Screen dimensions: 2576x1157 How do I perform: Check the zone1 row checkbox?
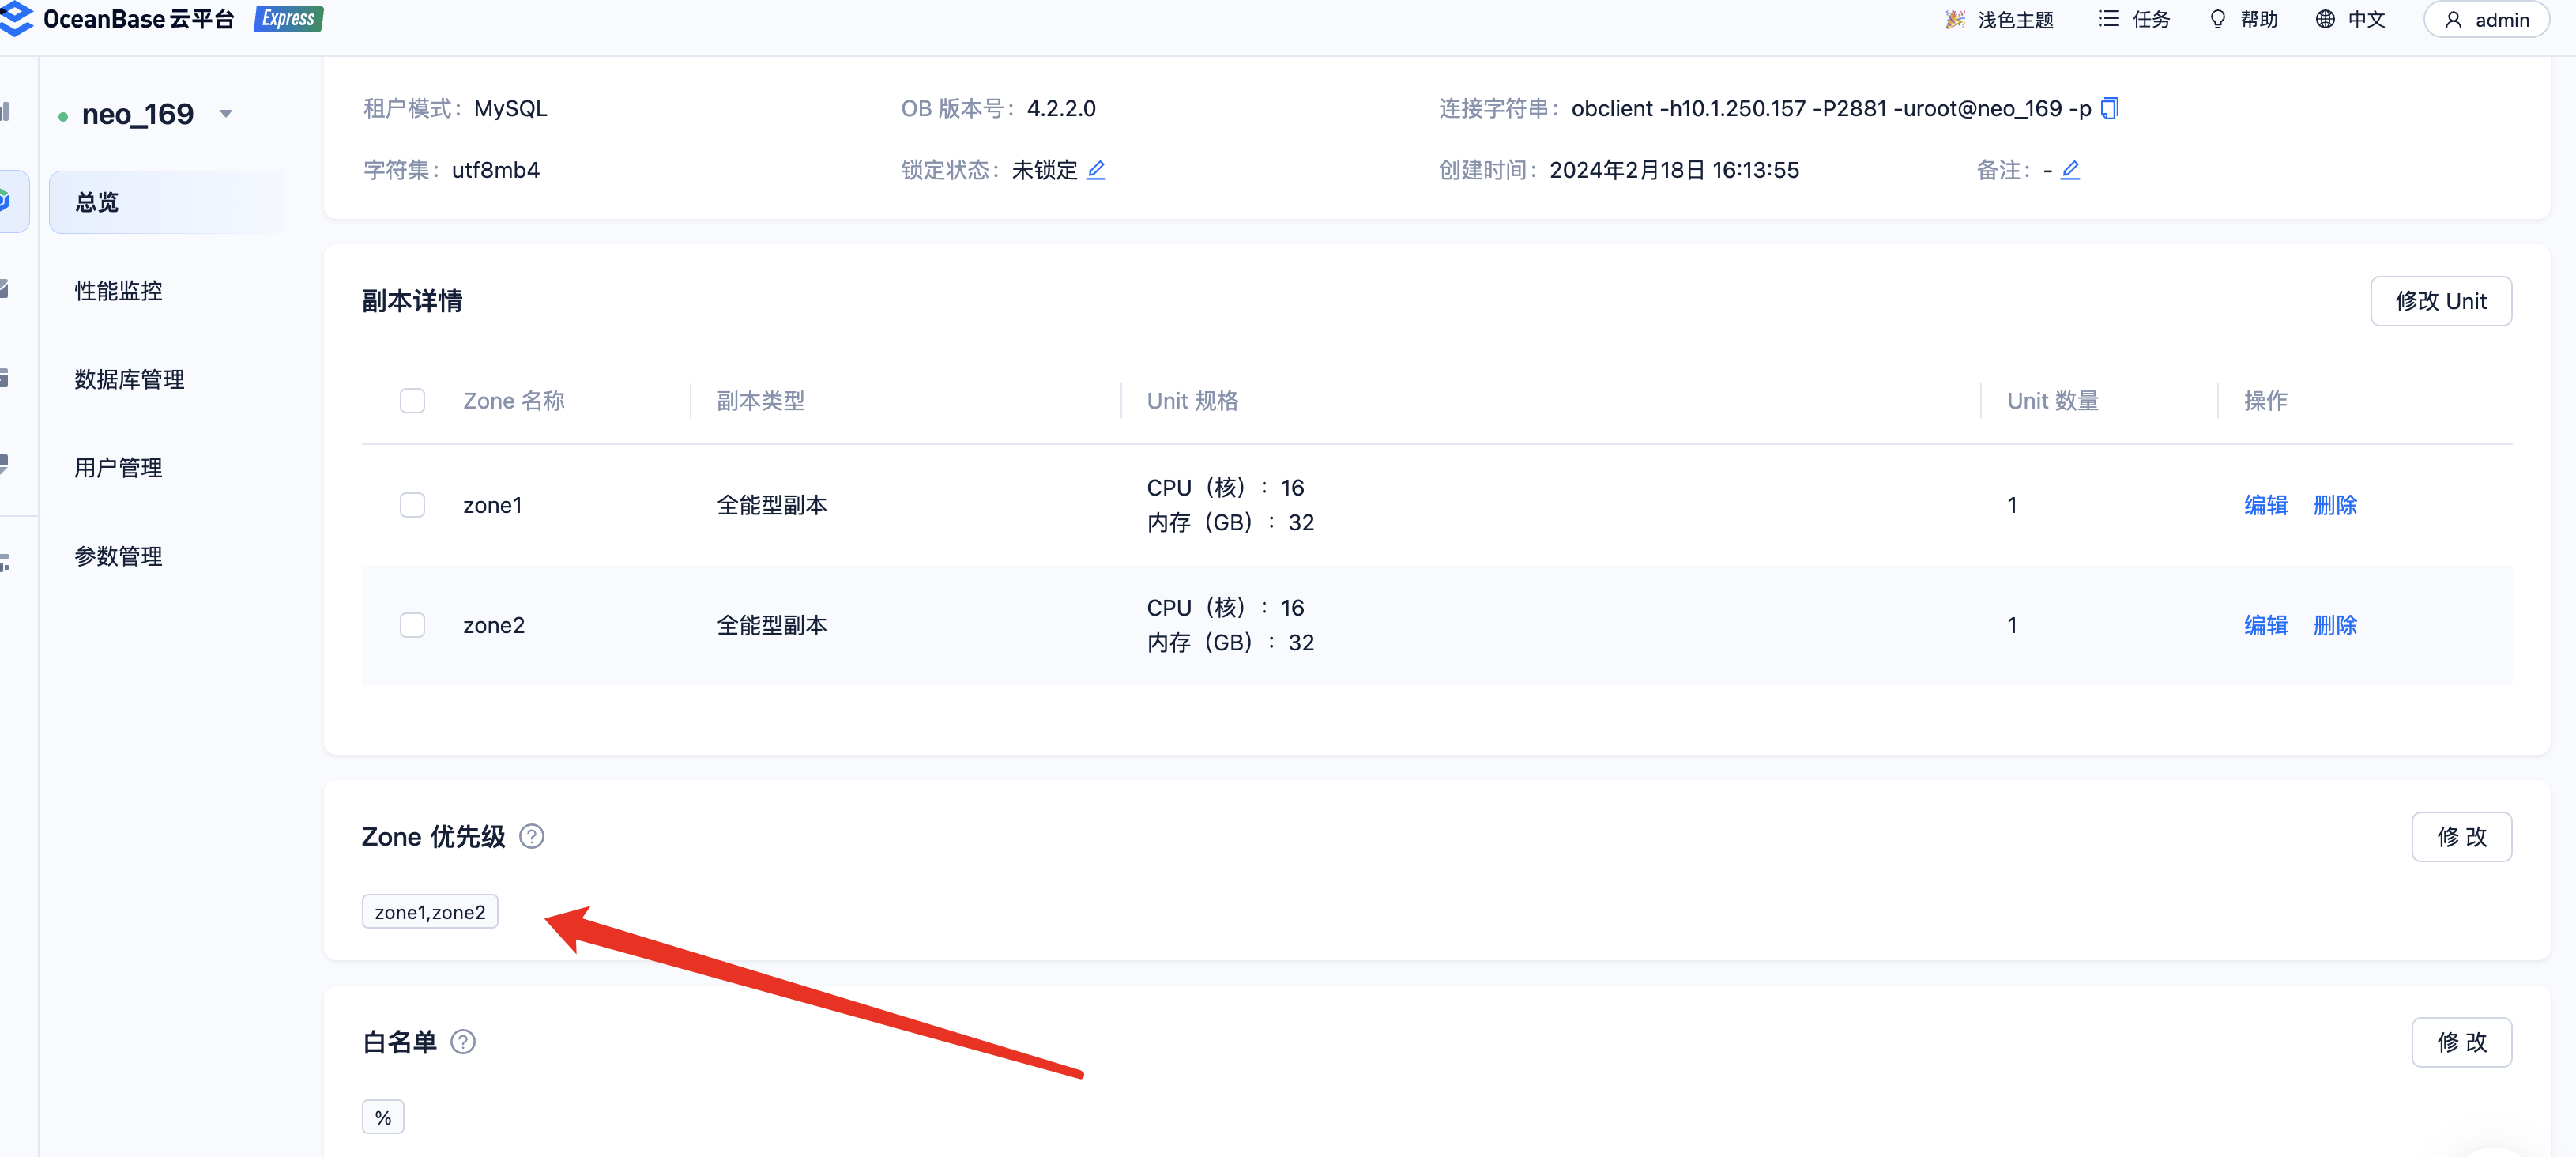point(412,505)
